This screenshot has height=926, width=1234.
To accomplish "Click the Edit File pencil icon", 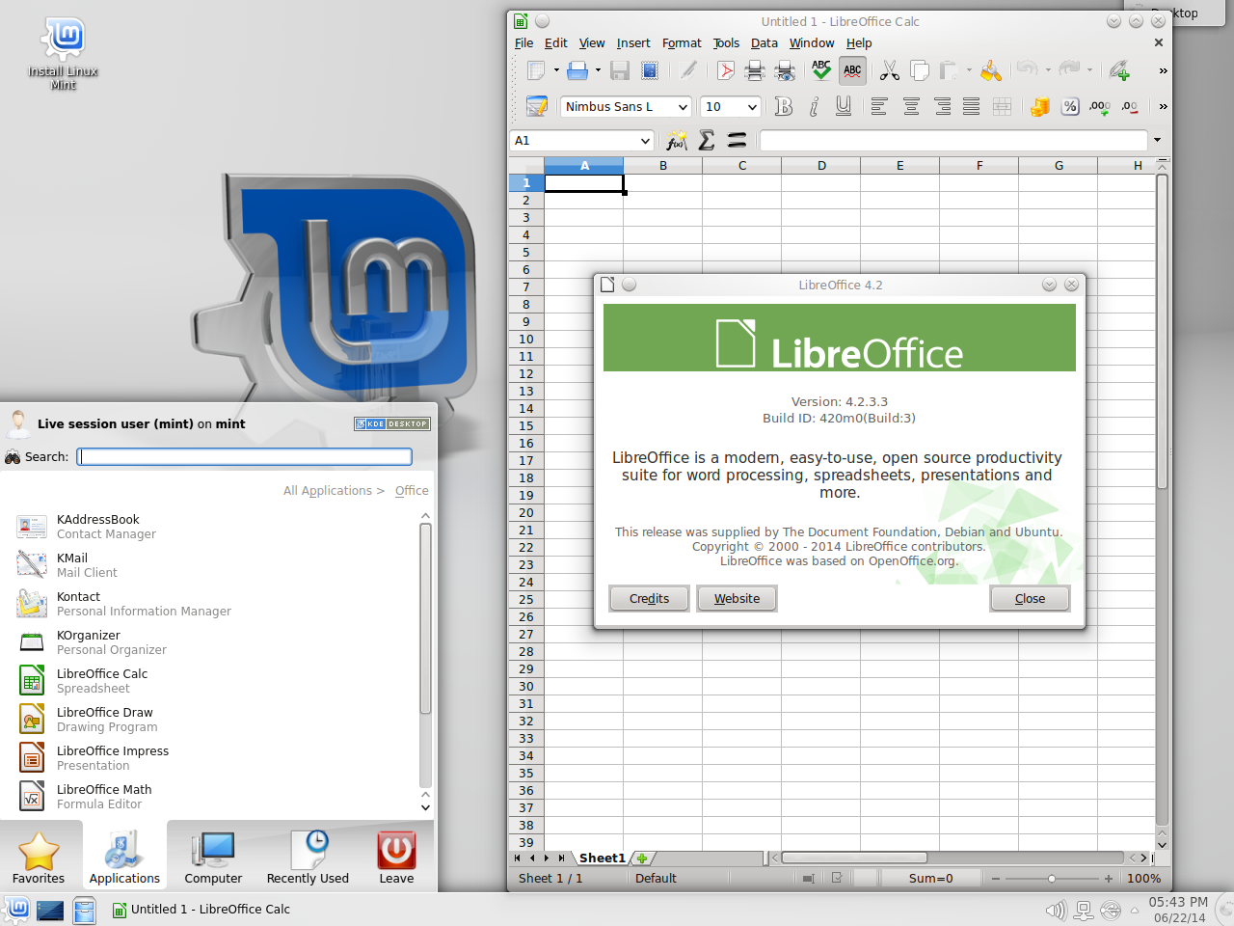I will pos(687,70).
